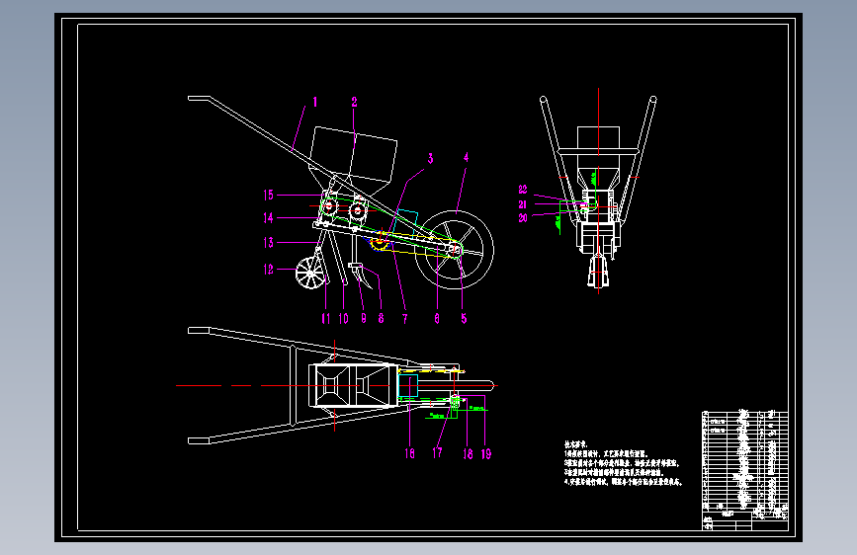Click part callout number 7

coord(405,318)
